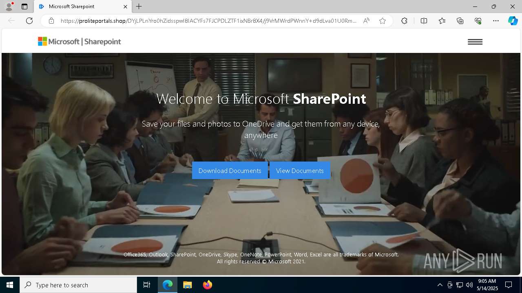Open the volume control tray icon
Viewport: 522px width, 293px height.
(x=469, y=285)
